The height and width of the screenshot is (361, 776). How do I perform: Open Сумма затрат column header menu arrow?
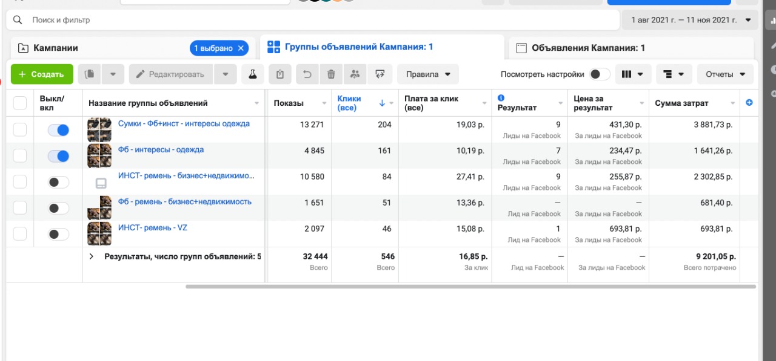click(734, 103)
